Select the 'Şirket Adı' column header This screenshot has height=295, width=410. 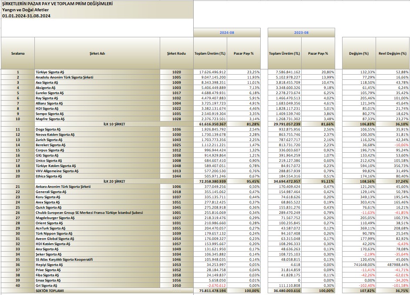(97, 53)
